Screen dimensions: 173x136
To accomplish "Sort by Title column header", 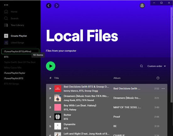I will pos(57,78).
